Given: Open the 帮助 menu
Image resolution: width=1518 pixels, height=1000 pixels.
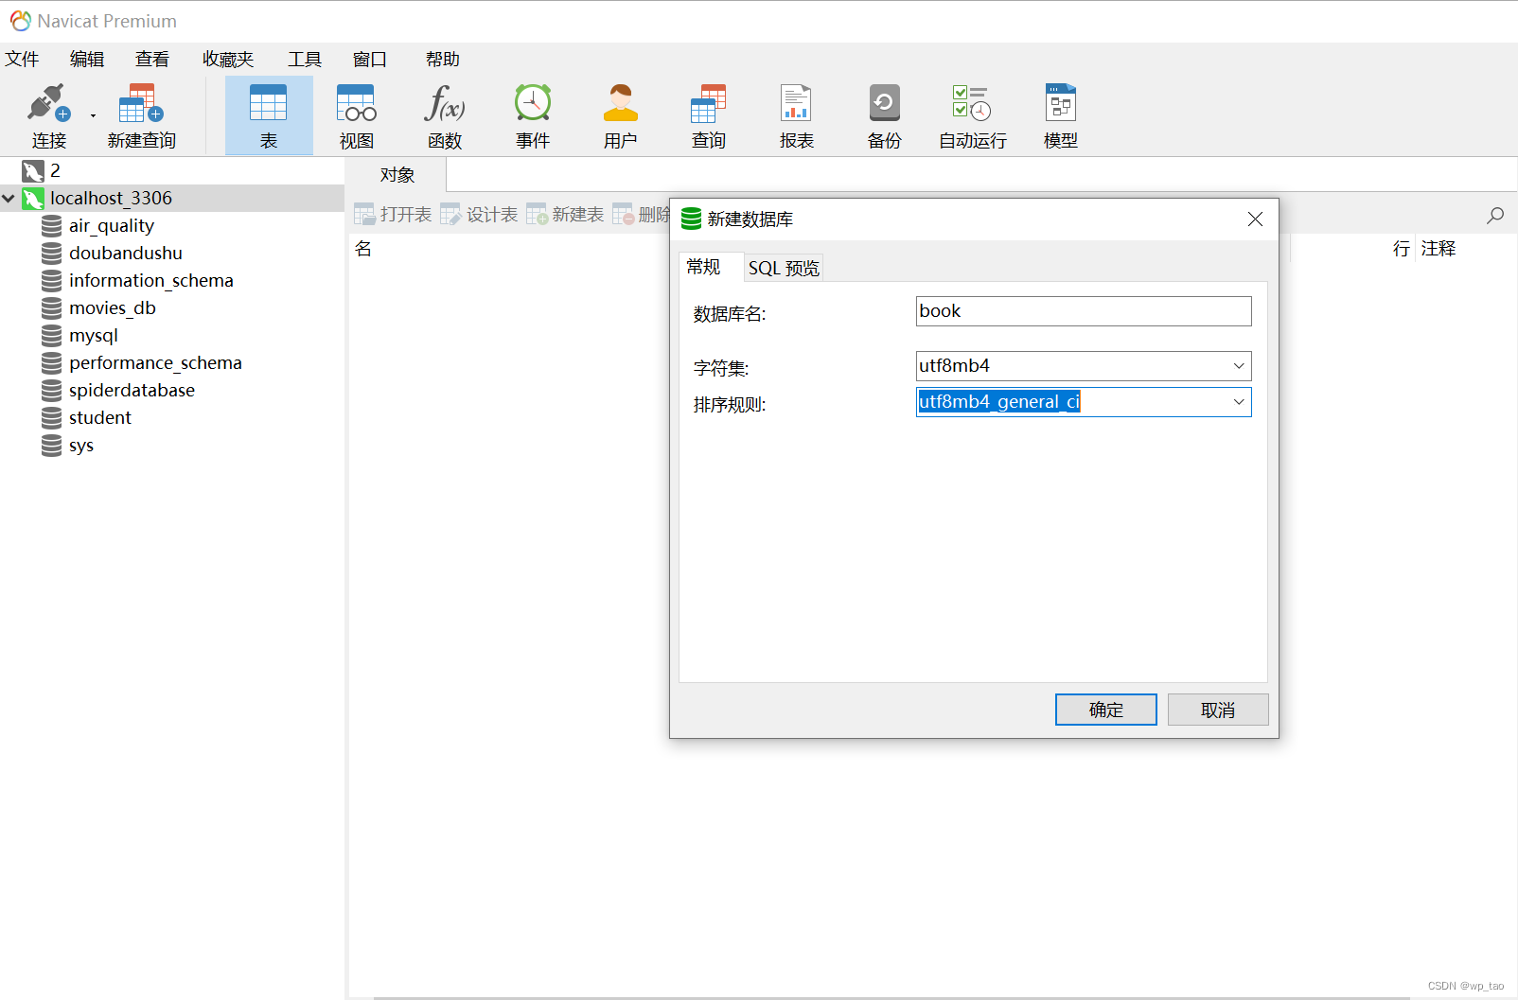Looking at the screenshot, I should click(443, 59).
